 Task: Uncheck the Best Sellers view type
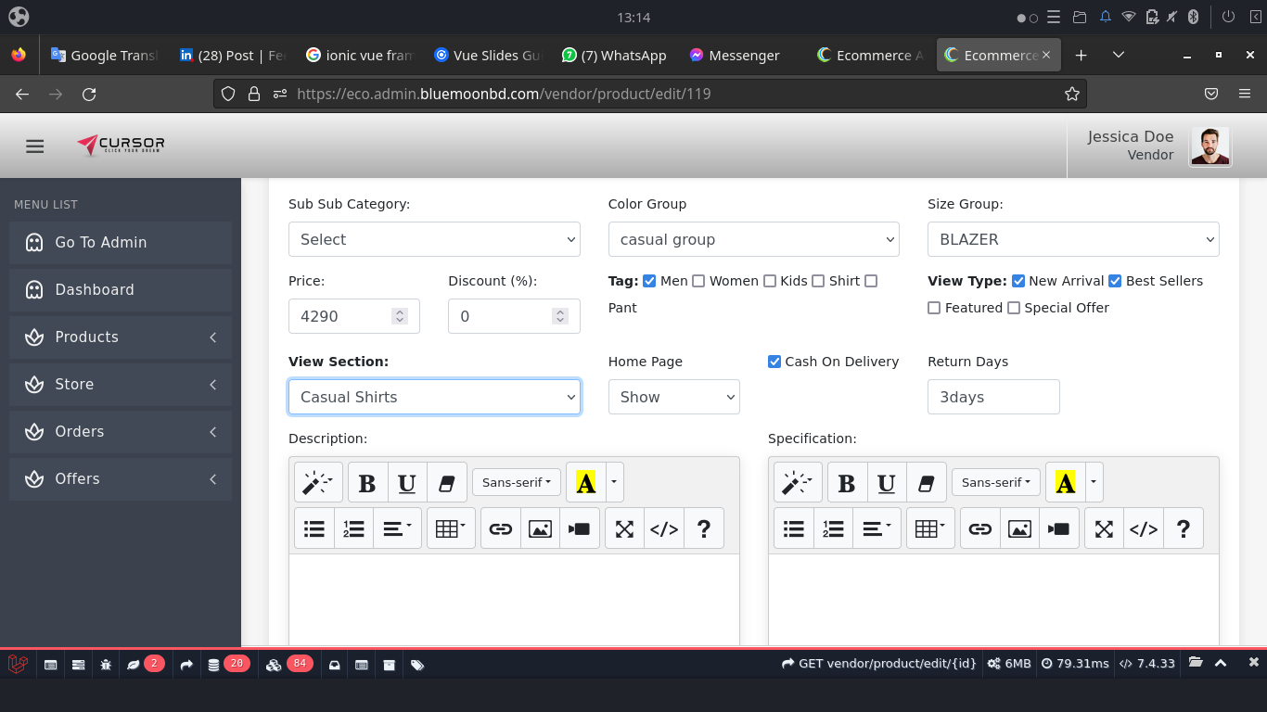tap(1115, 281)
